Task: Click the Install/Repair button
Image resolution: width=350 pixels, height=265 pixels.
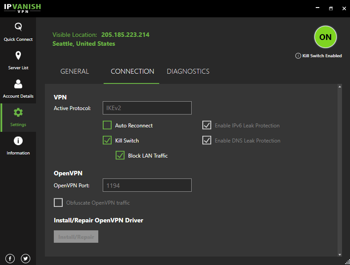Action: [x=76, y=237]
